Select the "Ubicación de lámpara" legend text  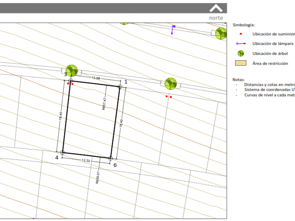(x=273, y=43)
